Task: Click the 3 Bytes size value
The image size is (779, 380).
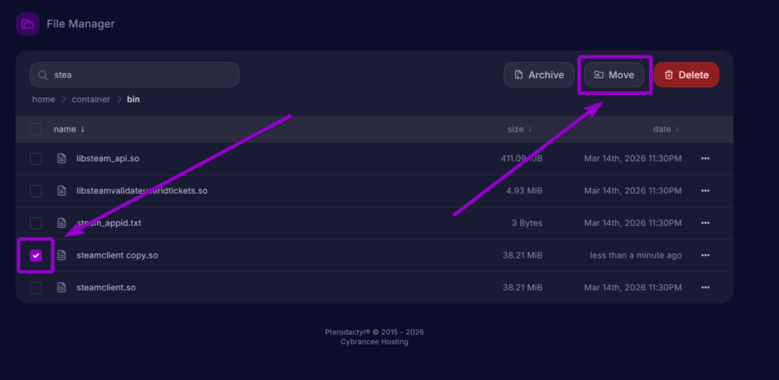Action: [527, 223]
